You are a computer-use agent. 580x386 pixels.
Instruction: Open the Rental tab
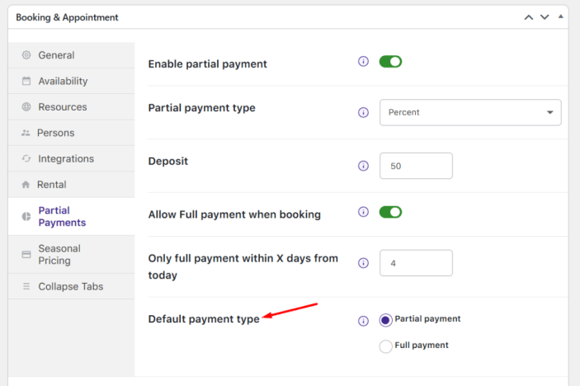click(x=72, y=185)
